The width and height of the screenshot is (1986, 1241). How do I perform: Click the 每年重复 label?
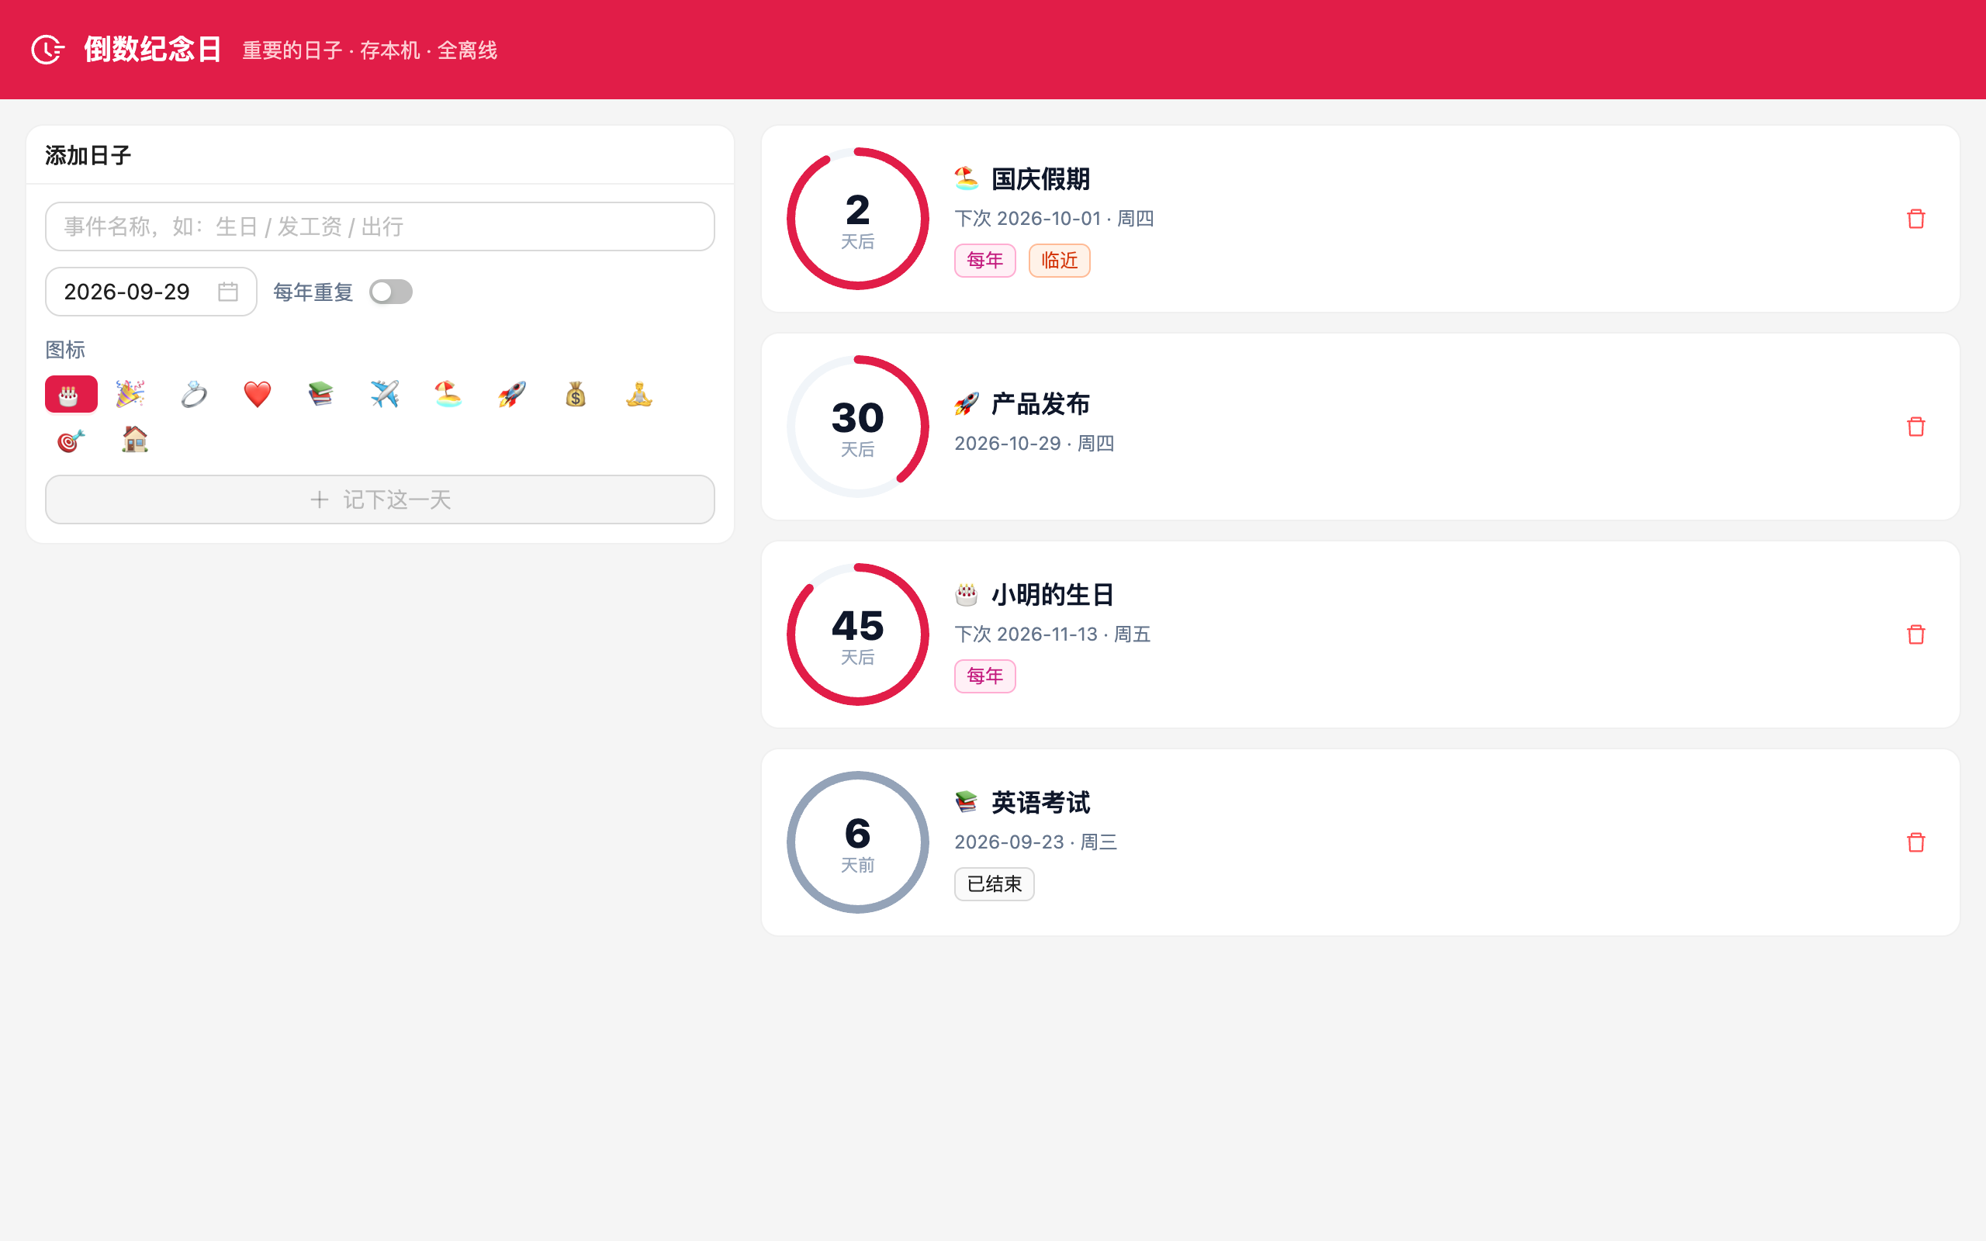(313, 292)
